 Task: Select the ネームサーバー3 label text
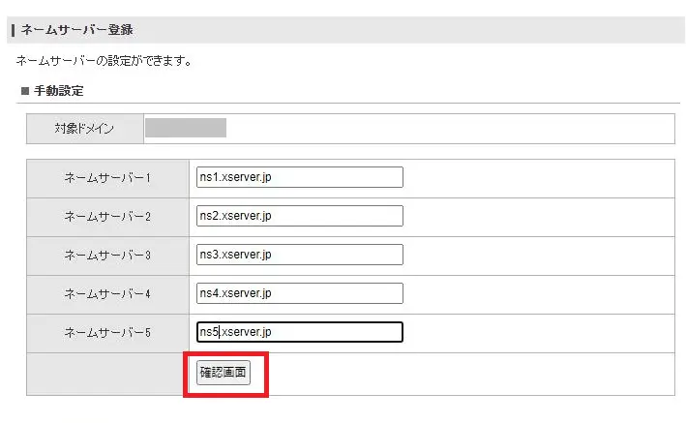tap(107, 256)
